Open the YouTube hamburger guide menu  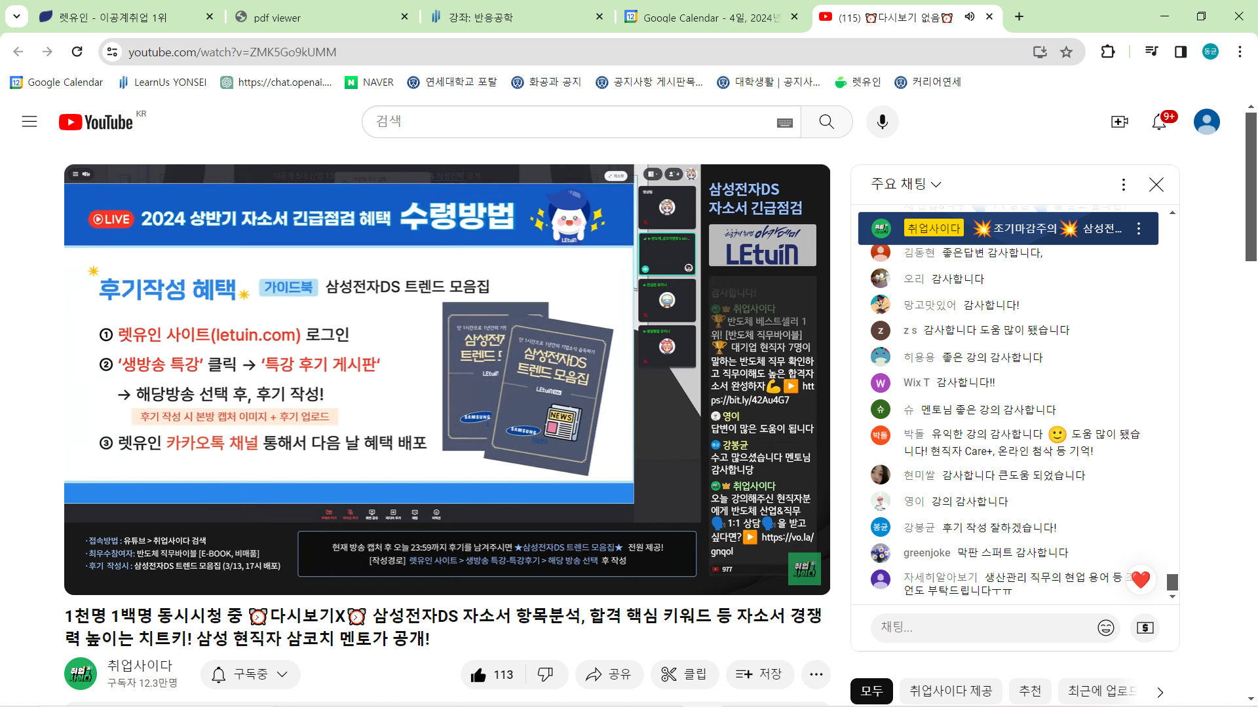coord(29,122)
